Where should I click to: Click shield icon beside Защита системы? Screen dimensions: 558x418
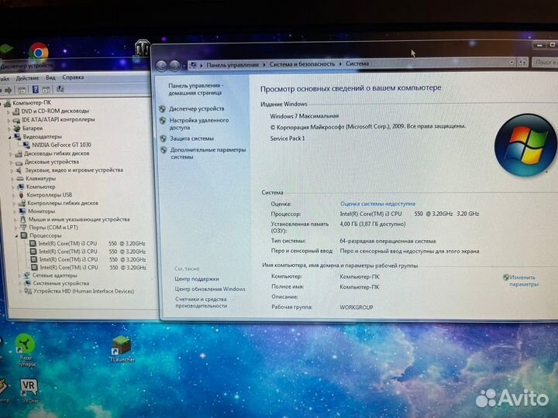163,139
